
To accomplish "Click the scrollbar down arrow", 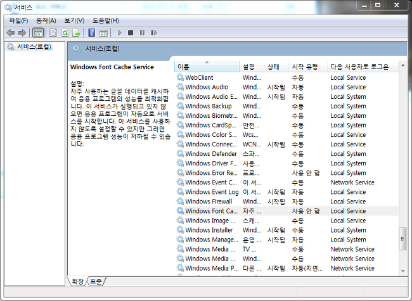I will 402,271.
